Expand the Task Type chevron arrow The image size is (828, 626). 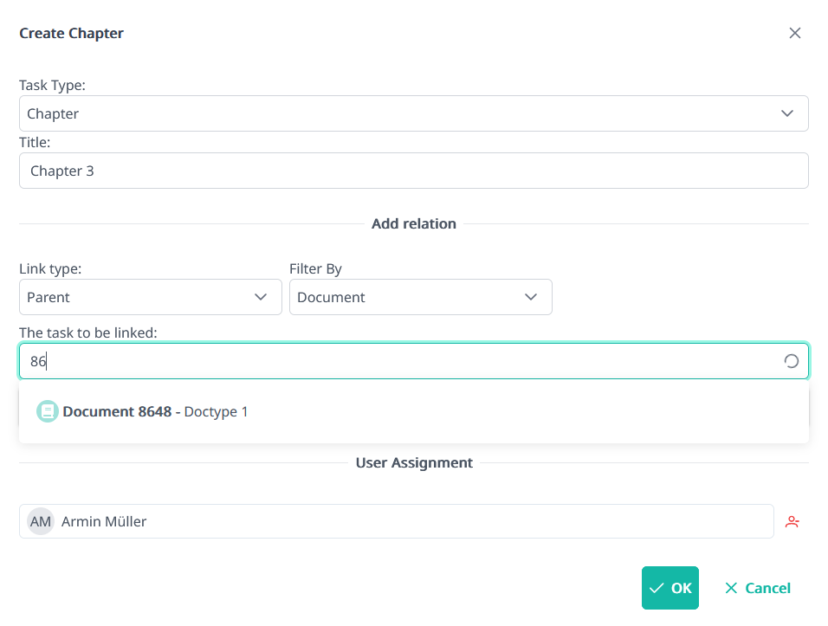pos(786,113)
